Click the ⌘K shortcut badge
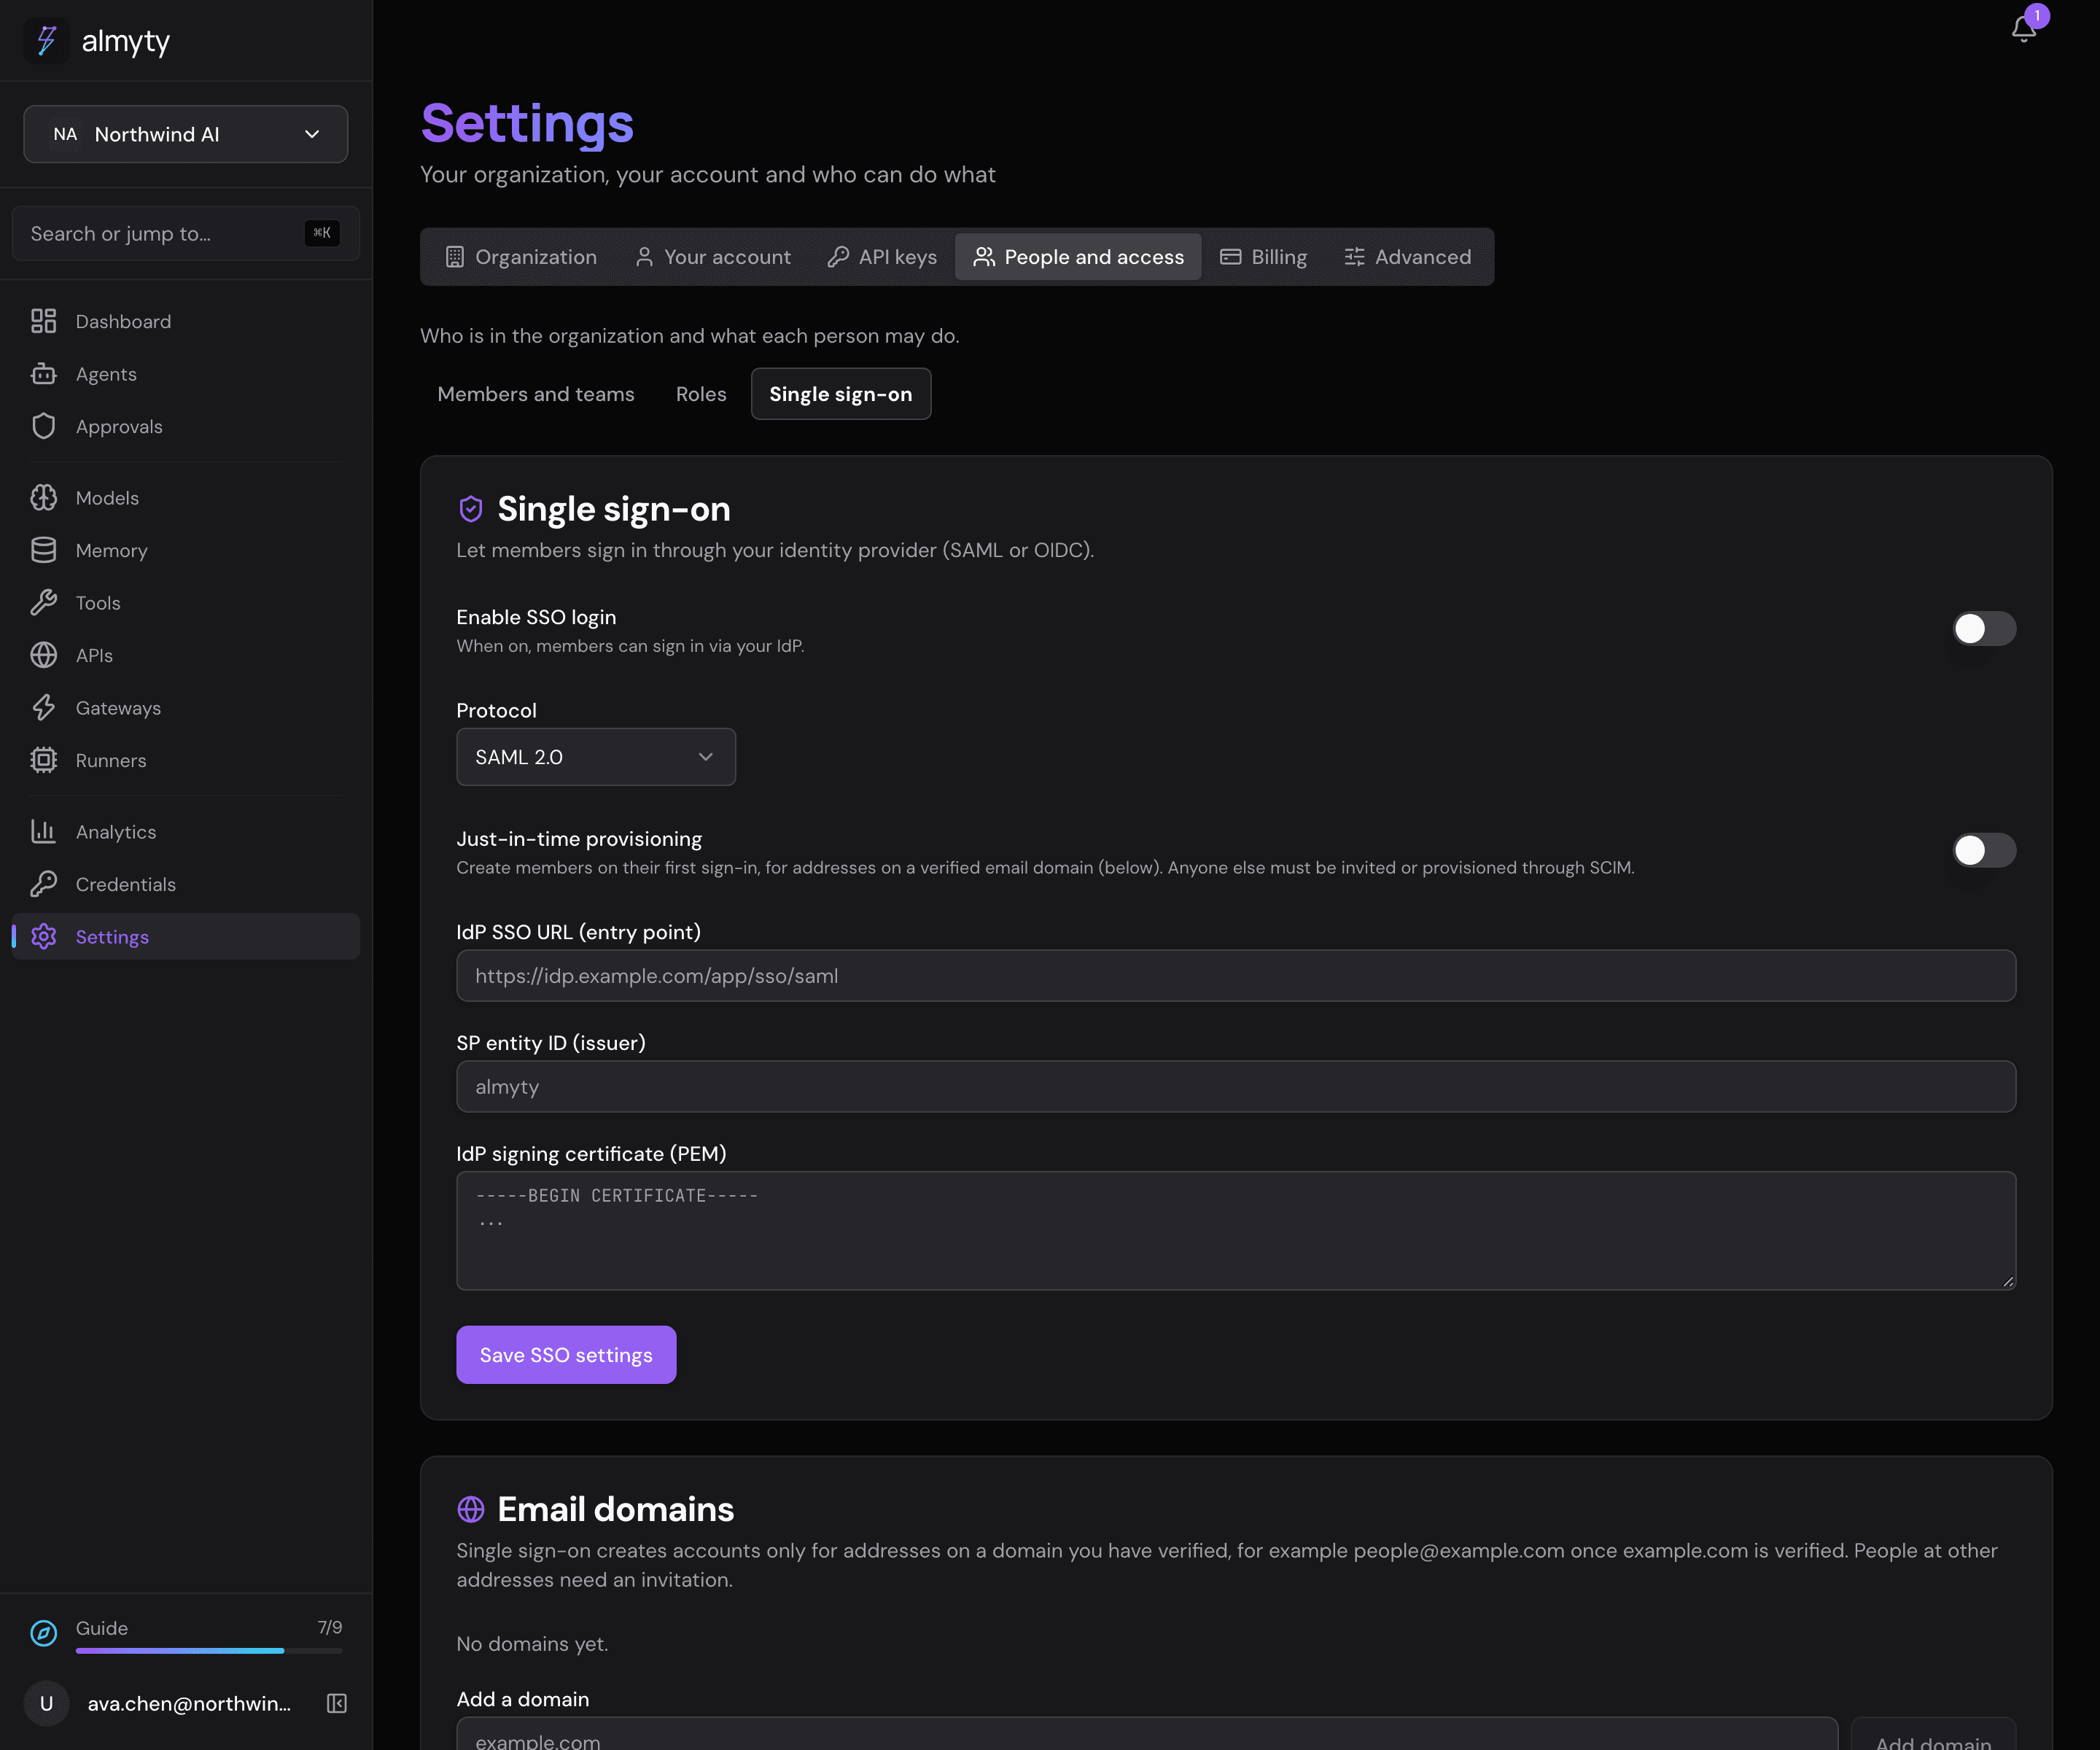This screenshot has width=2100, height=1750. 322,233
